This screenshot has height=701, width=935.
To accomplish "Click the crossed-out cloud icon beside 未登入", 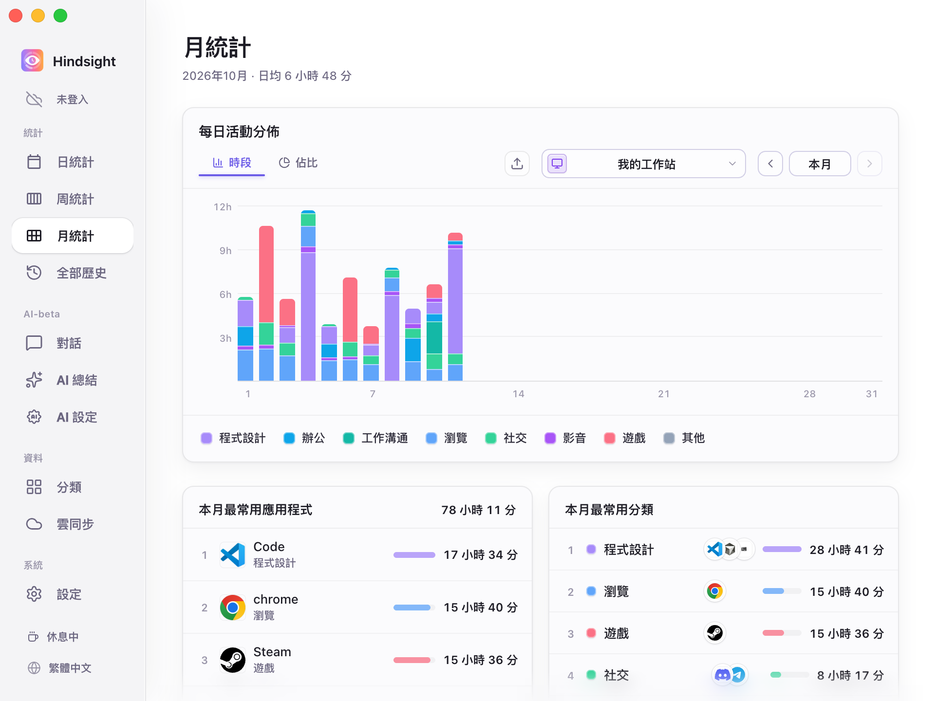I will point(34,99).
